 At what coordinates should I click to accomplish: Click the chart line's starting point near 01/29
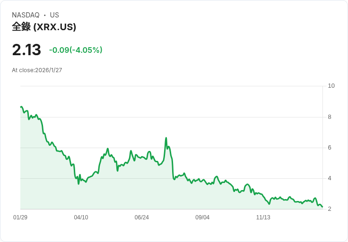click(x=21, y=107)
